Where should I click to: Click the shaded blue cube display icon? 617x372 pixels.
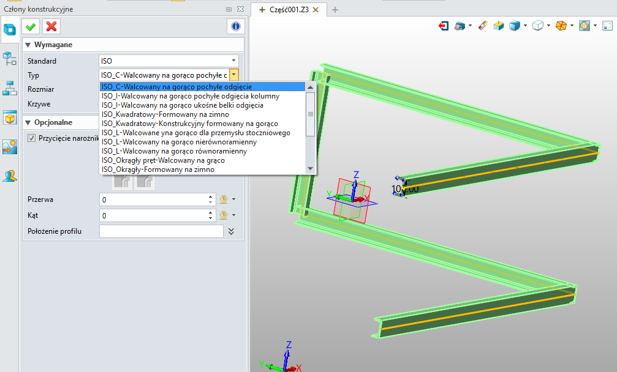click(514, 26)
